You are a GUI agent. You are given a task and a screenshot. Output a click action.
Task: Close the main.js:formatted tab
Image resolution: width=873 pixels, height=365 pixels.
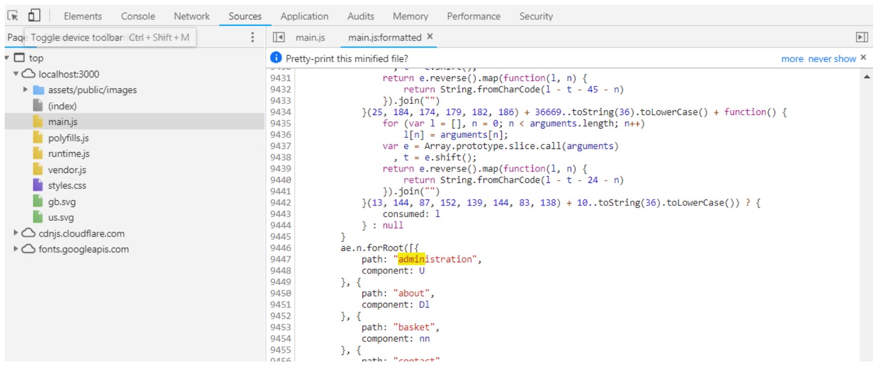[430, 37]
